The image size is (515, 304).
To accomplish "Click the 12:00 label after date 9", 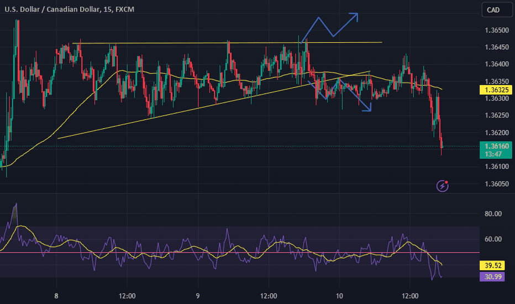I will coord(269,296).
